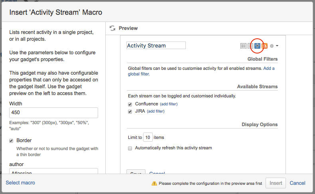This screenshot has height=194, width=315.
Task: Uncheck the Confluence stream checkbox
Action: click(130, 104)
